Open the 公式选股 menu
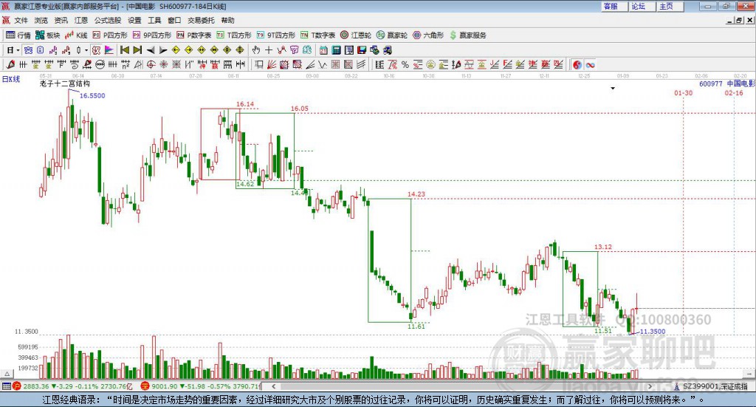Image resolution: width=756 pixels, height=407 pixels. click(x=108, y=21)
